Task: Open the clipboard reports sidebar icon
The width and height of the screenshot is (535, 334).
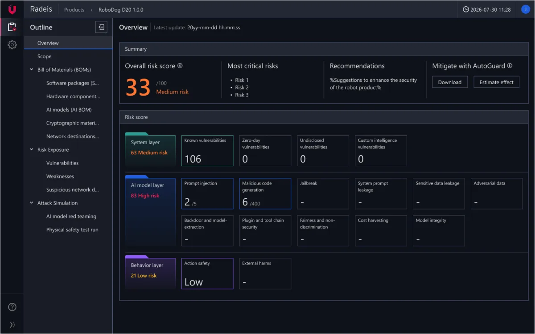Action: coord(12,27)
